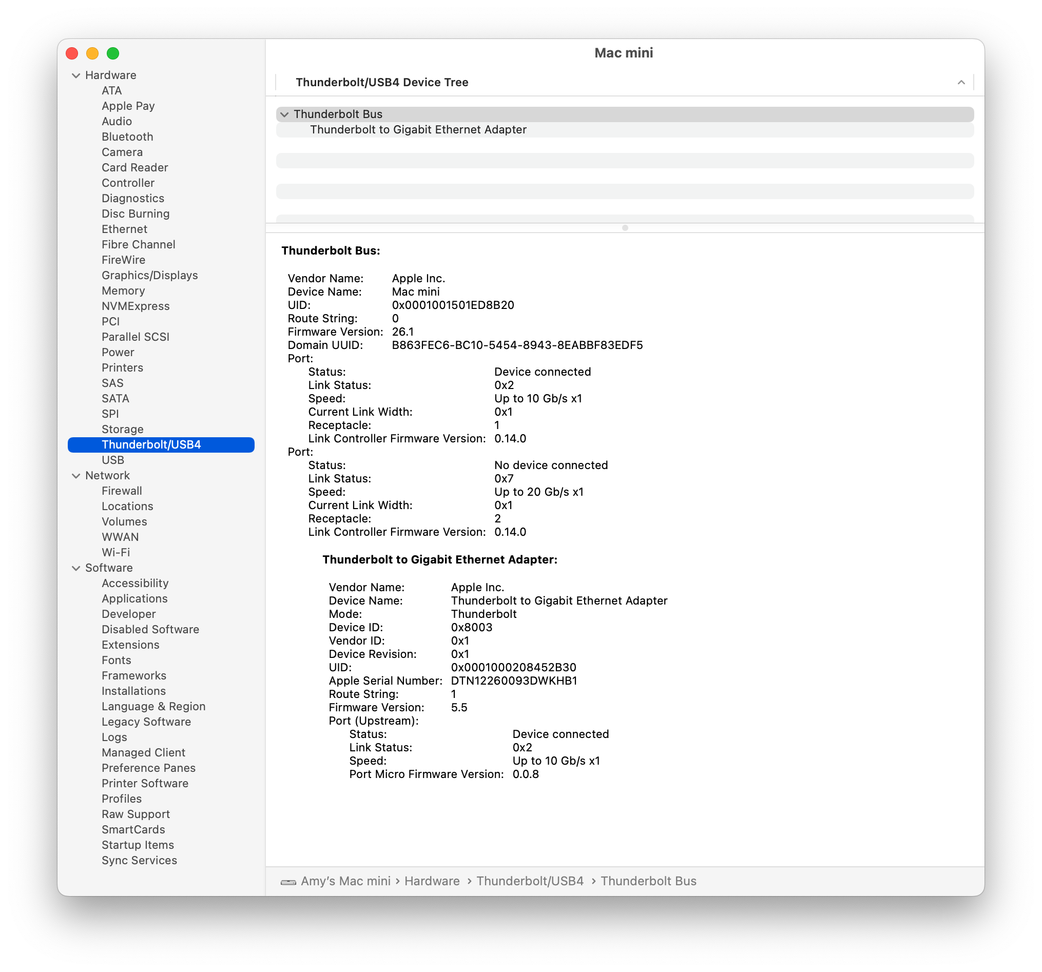Click the green zoom window button
The image size is (1042, 972).
pyautogui.click(x=113, y=53)
